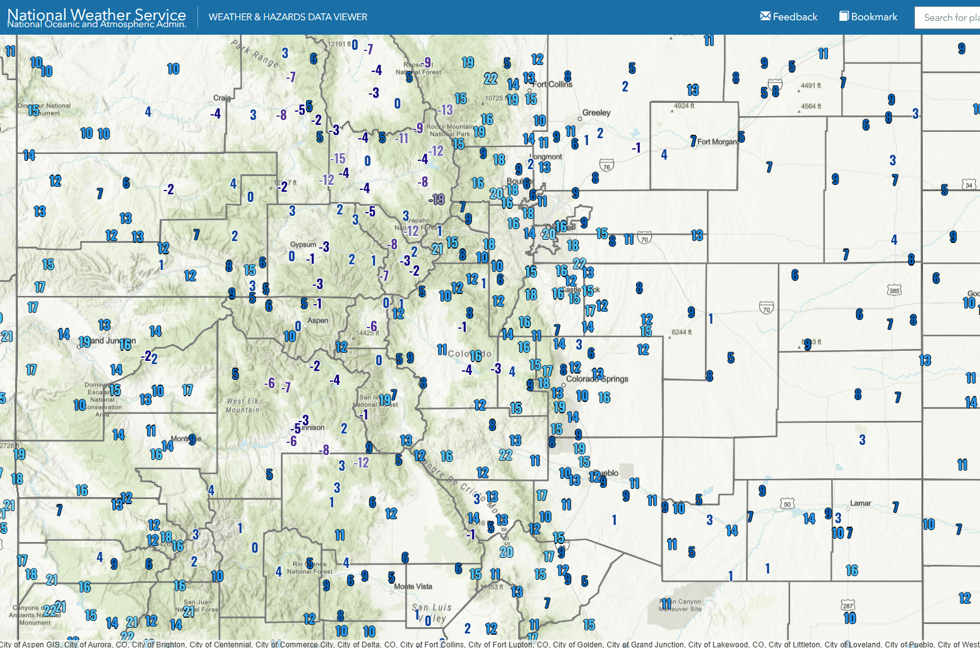Open the Feedback link in the header
Image resolution: width=980 pixels, height=648 pixels.
click(x=794, y=17)
